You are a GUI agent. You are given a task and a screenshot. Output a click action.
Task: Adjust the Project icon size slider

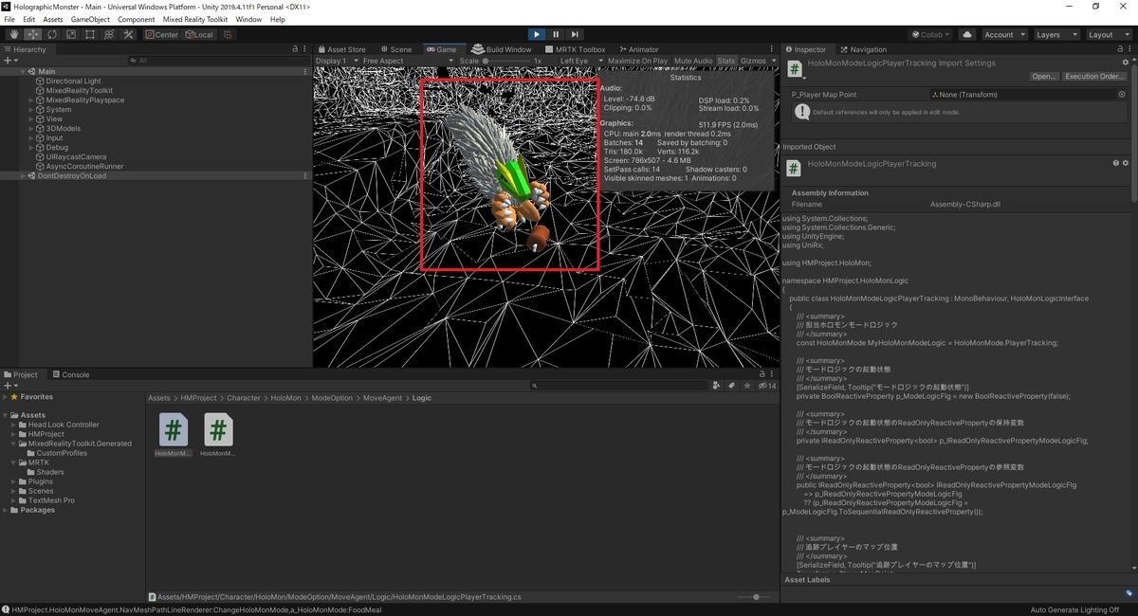(x=755, y=597)
